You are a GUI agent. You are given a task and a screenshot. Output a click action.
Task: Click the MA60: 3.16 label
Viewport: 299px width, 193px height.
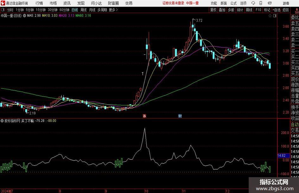pyautogui.click(x=83, y=16)
